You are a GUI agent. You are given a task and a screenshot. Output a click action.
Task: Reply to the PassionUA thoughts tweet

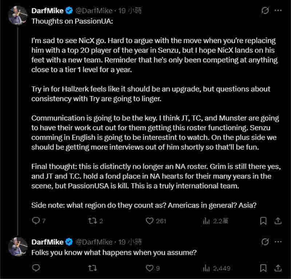pyautogui.click(x=36, y=221)
